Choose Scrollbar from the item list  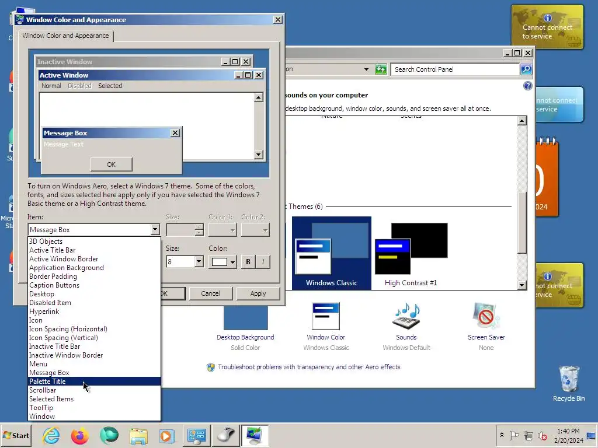coord(94,390)
